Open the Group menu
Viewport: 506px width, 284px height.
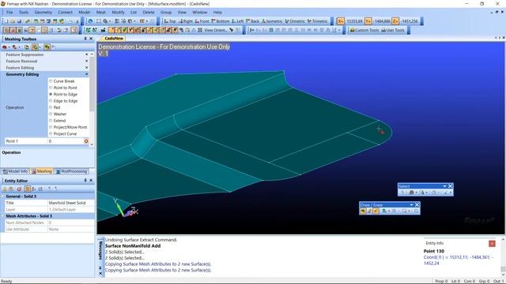[166, 13]
